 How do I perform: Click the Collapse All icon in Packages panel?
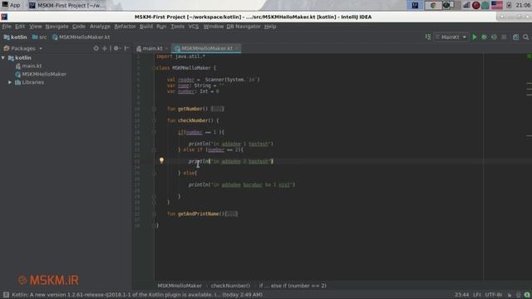(x=105, y=48)
